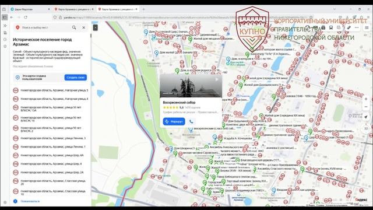Select list item улица Ленина, 3

51,138
